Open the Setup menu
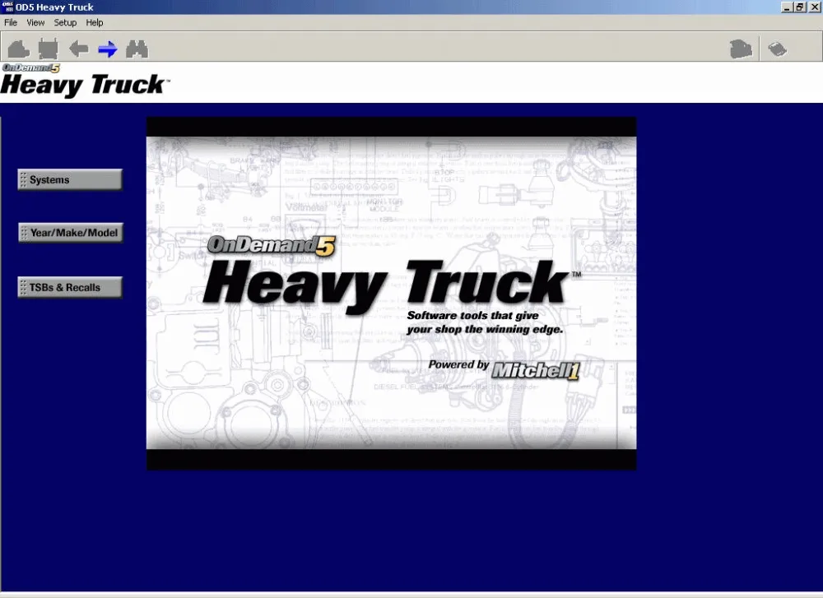823x598 pixels. (x=65, y=22)
